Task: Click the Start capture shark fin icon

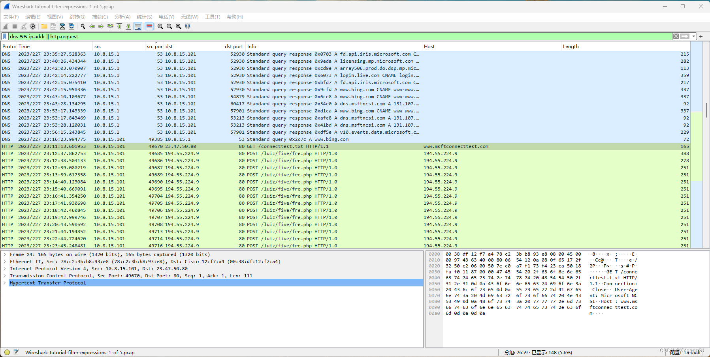Action: (6, 26)
